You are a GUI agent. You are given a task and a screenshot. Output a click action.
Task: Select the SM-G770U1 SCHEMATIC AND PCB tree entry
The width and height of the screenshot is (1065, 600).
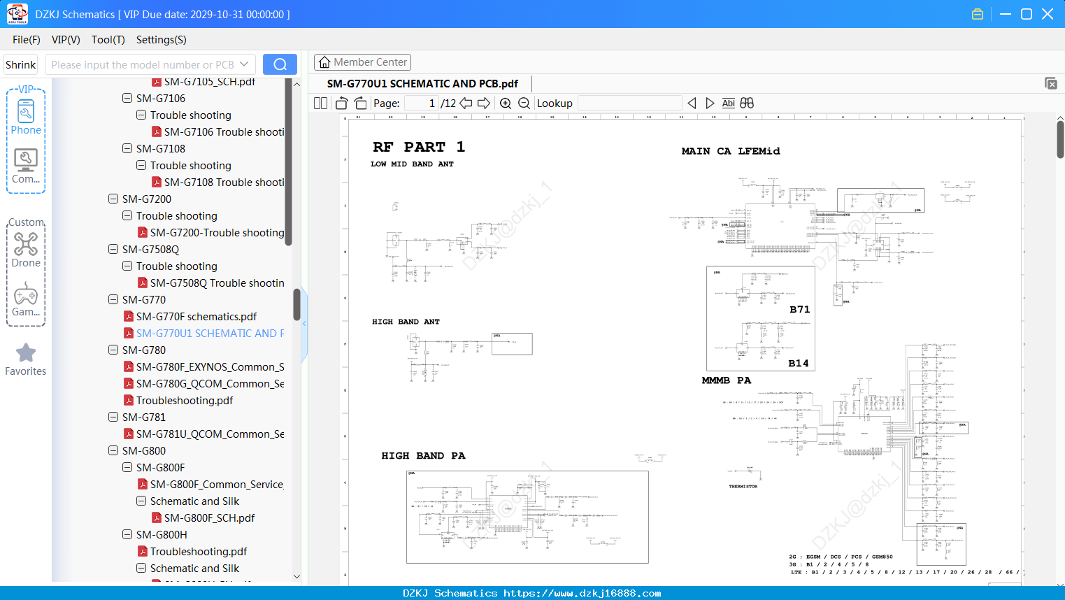point(204,334)
